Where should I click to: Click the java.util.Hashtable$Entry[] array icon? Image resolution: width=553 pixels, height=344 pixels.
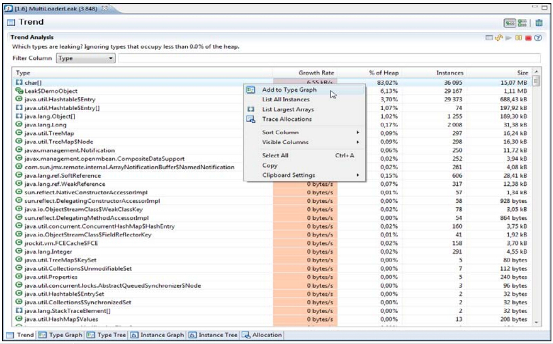(x=19, y=108)
